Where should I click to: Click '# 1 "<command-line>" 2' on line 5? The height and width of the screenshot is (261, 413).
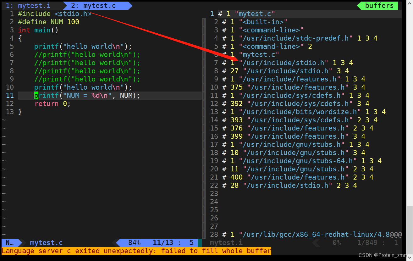click(x=267, y=47)
